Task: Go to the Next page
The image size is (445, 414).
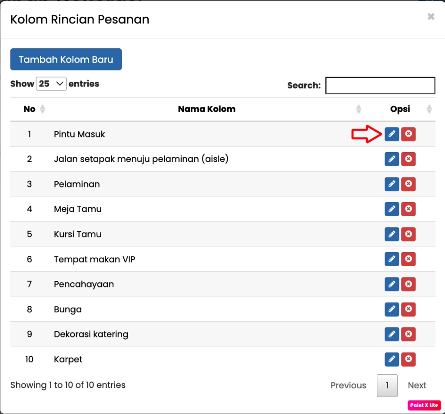Action: [417, 385]
